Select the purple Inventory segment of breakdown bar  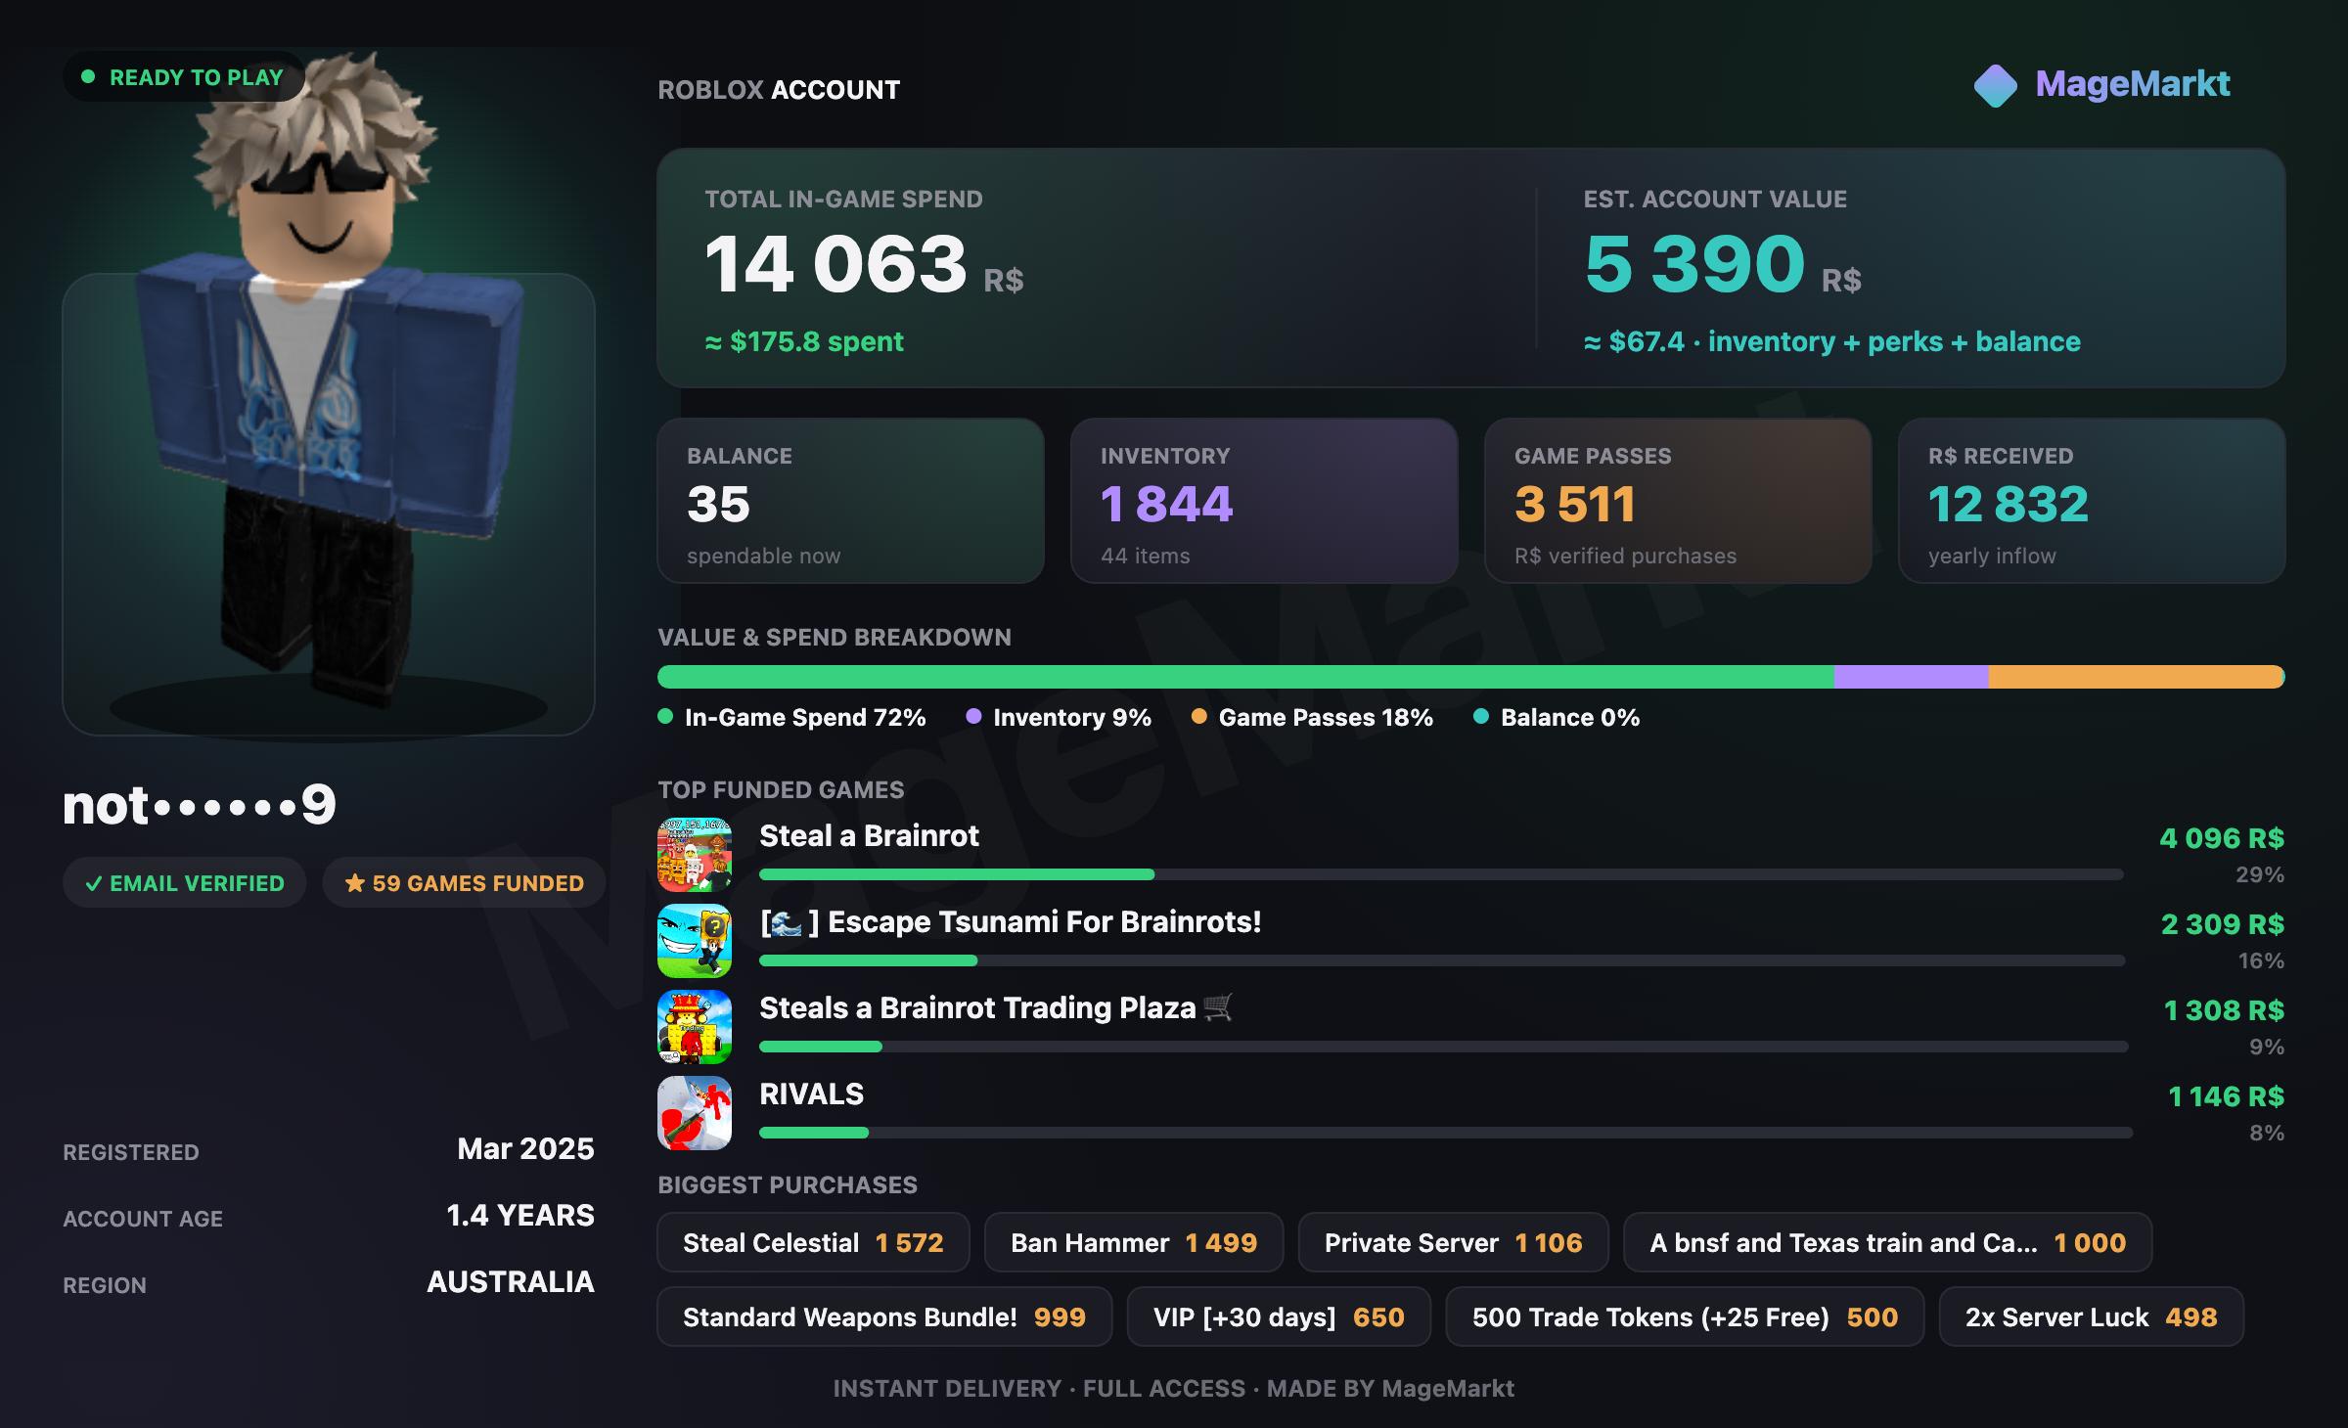(x=1912, y=677)
